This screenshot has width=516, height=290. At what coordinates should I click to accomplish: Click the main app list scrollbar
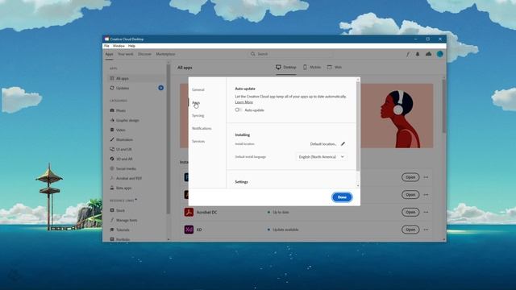point(444,106)
